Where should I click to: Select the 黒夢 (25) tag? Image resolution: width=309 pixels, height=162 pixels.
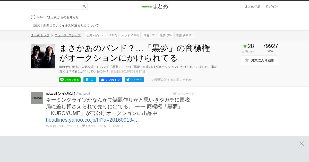click(166, 35)
